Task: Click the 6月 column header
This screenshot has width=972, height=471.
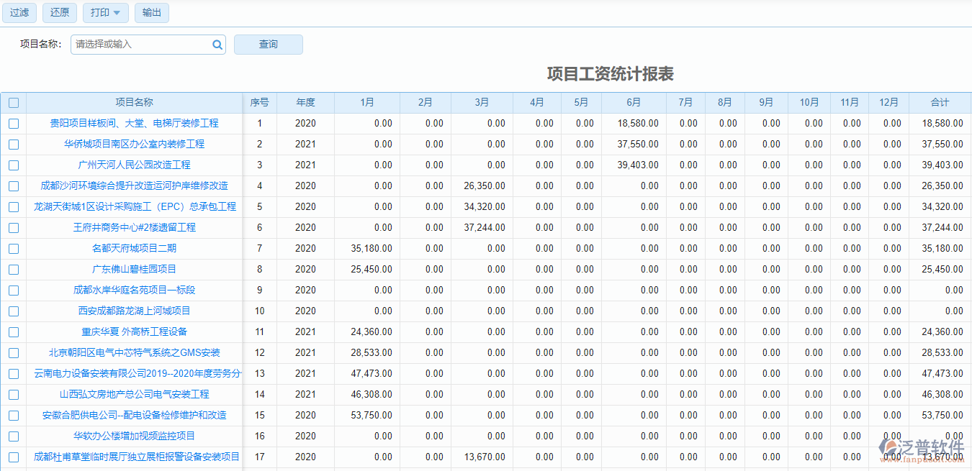Action: click(633, 102)
